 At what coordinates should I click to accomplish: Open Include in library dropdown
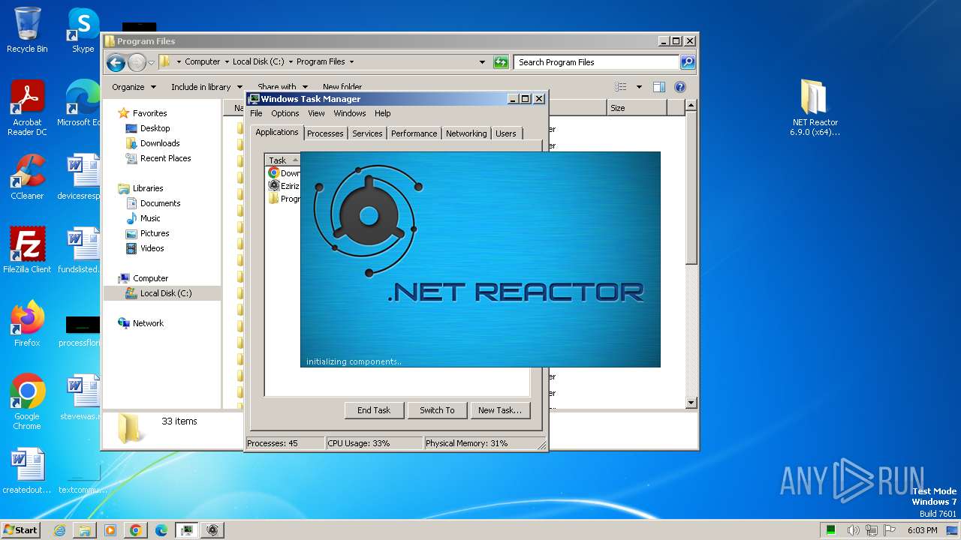click(x=206, y=87)
